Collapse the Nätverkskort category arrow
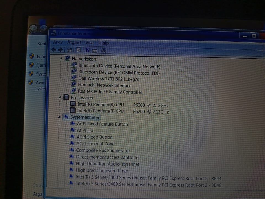 (x=61, y=58)
